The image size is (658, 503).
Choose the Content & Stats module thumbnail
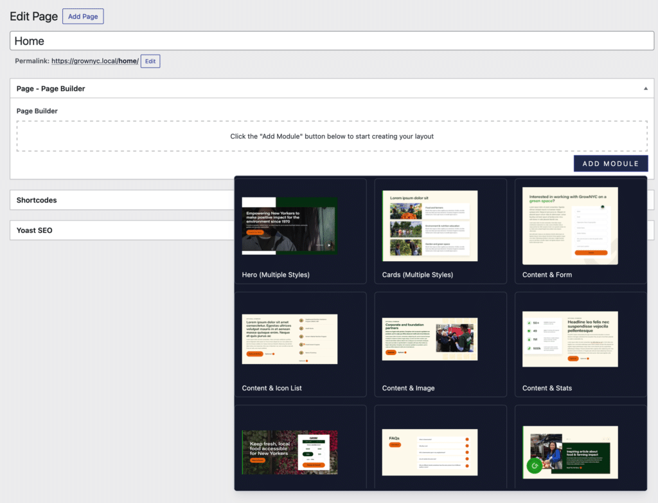[570, 339]
